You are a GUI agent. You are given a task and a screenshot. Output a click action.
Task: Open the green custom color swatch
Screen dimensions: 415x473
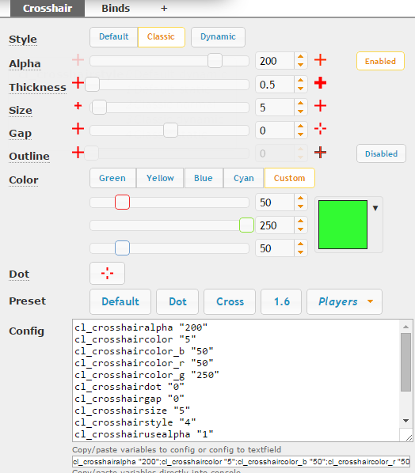tap(343, 225)
